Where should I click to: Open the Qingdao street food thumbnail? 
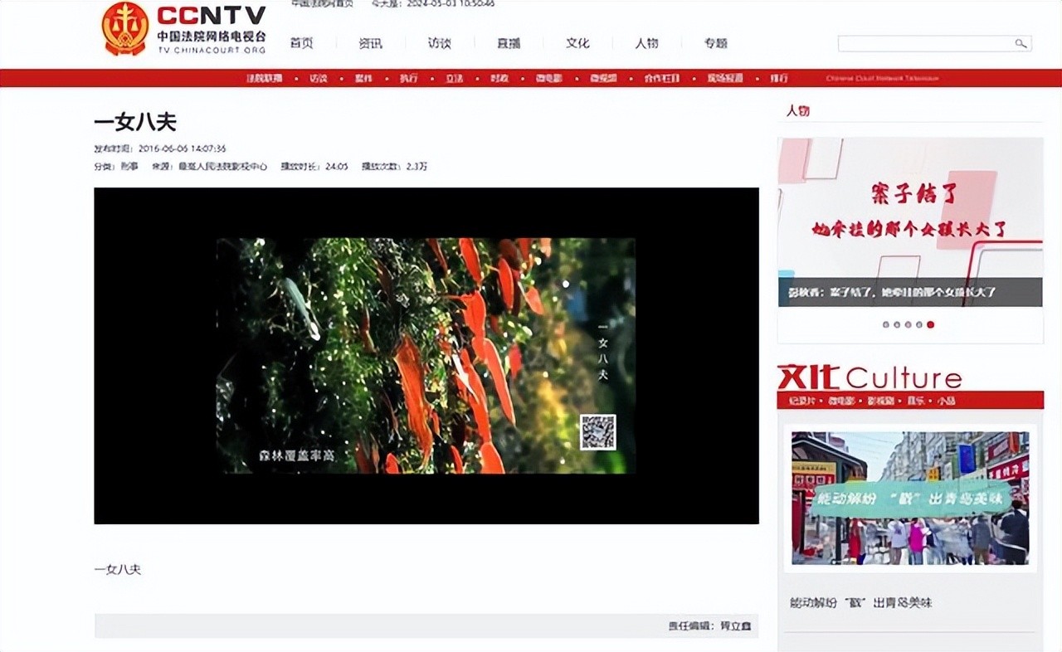pyautogui.click(x=909, y=498)
